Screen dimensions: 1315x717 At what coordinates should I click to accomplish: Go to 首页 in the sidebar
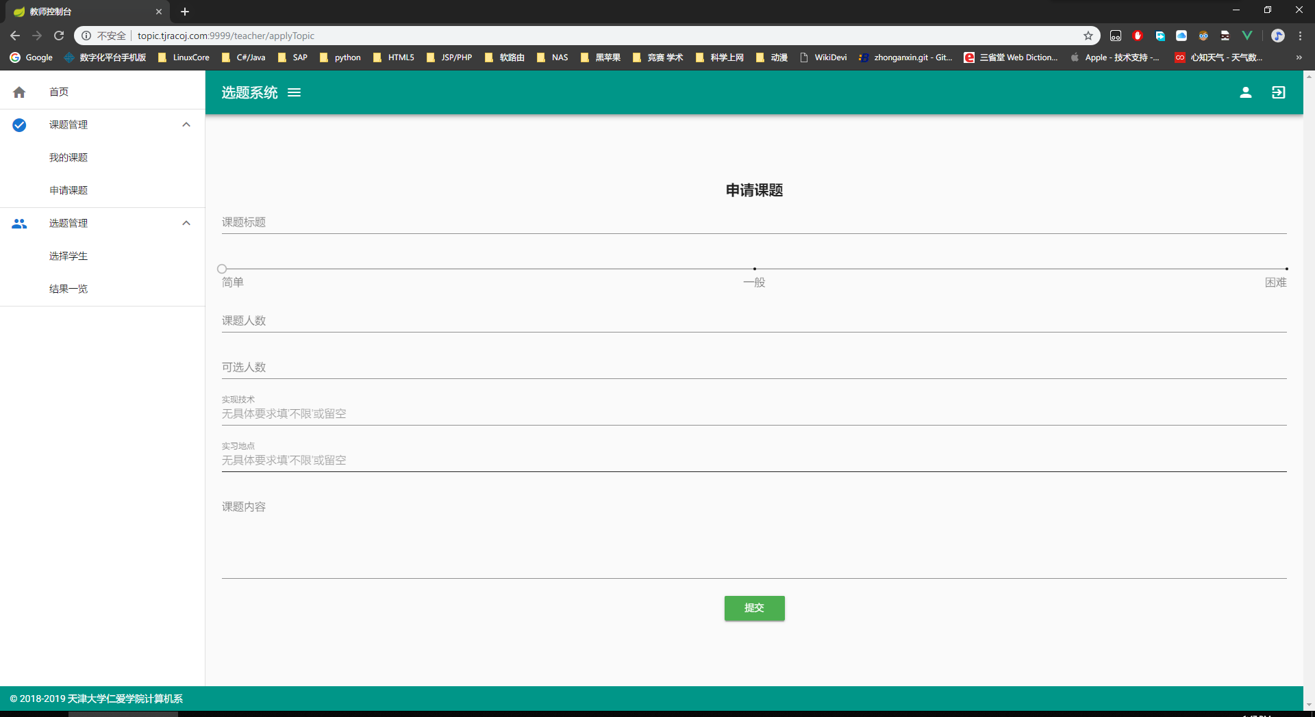pos(103,92)
